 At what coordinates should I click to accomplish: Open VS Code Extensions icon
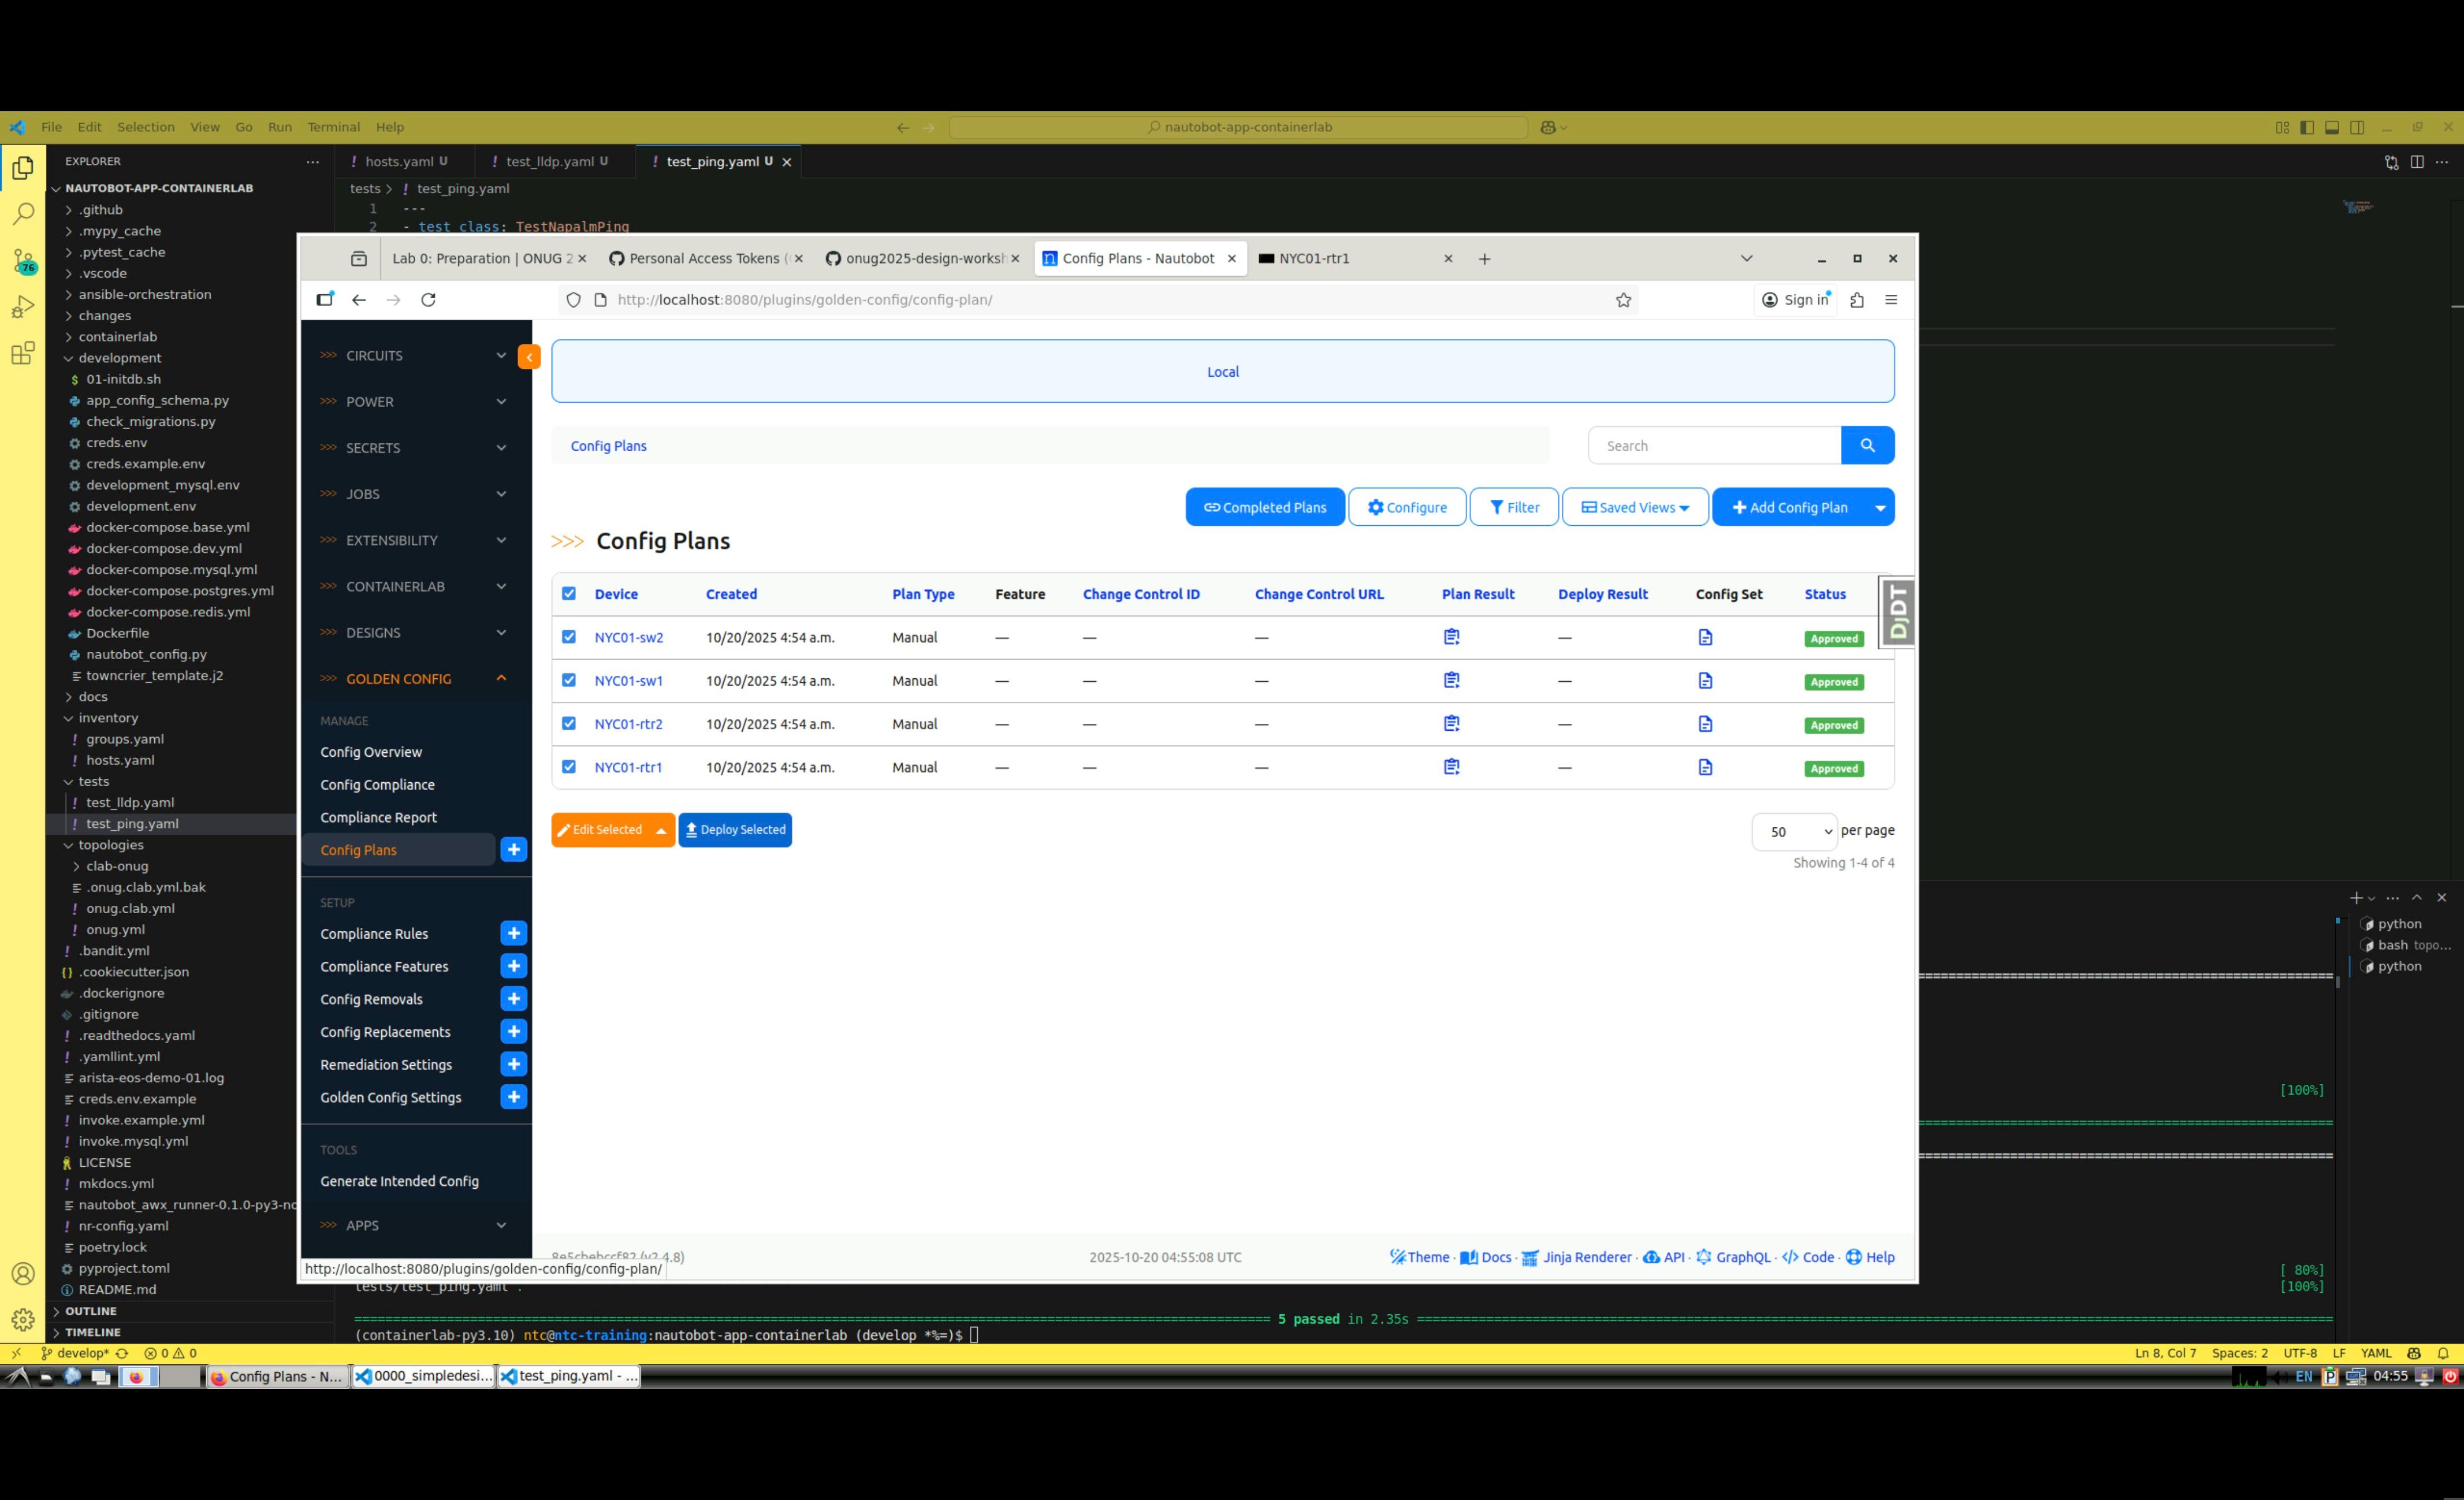point(23,353)
